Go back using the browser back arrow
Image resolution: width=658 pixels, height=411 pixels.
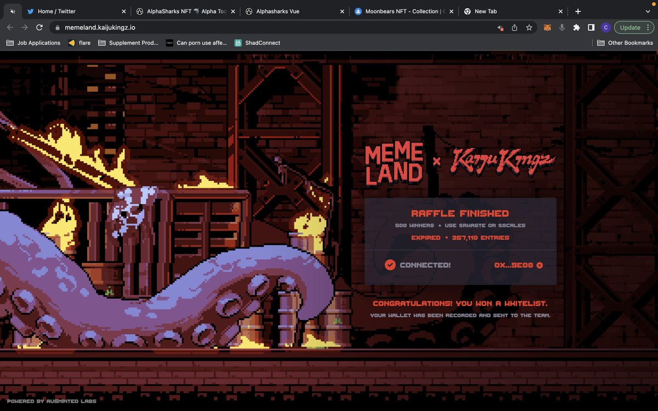[10, 27]
